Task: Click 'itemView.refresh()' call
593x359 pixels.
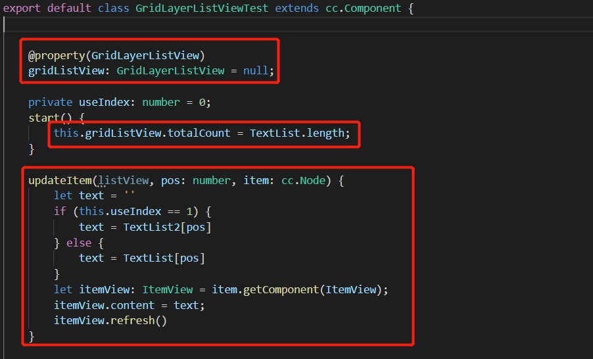Action: pos(110,321)
